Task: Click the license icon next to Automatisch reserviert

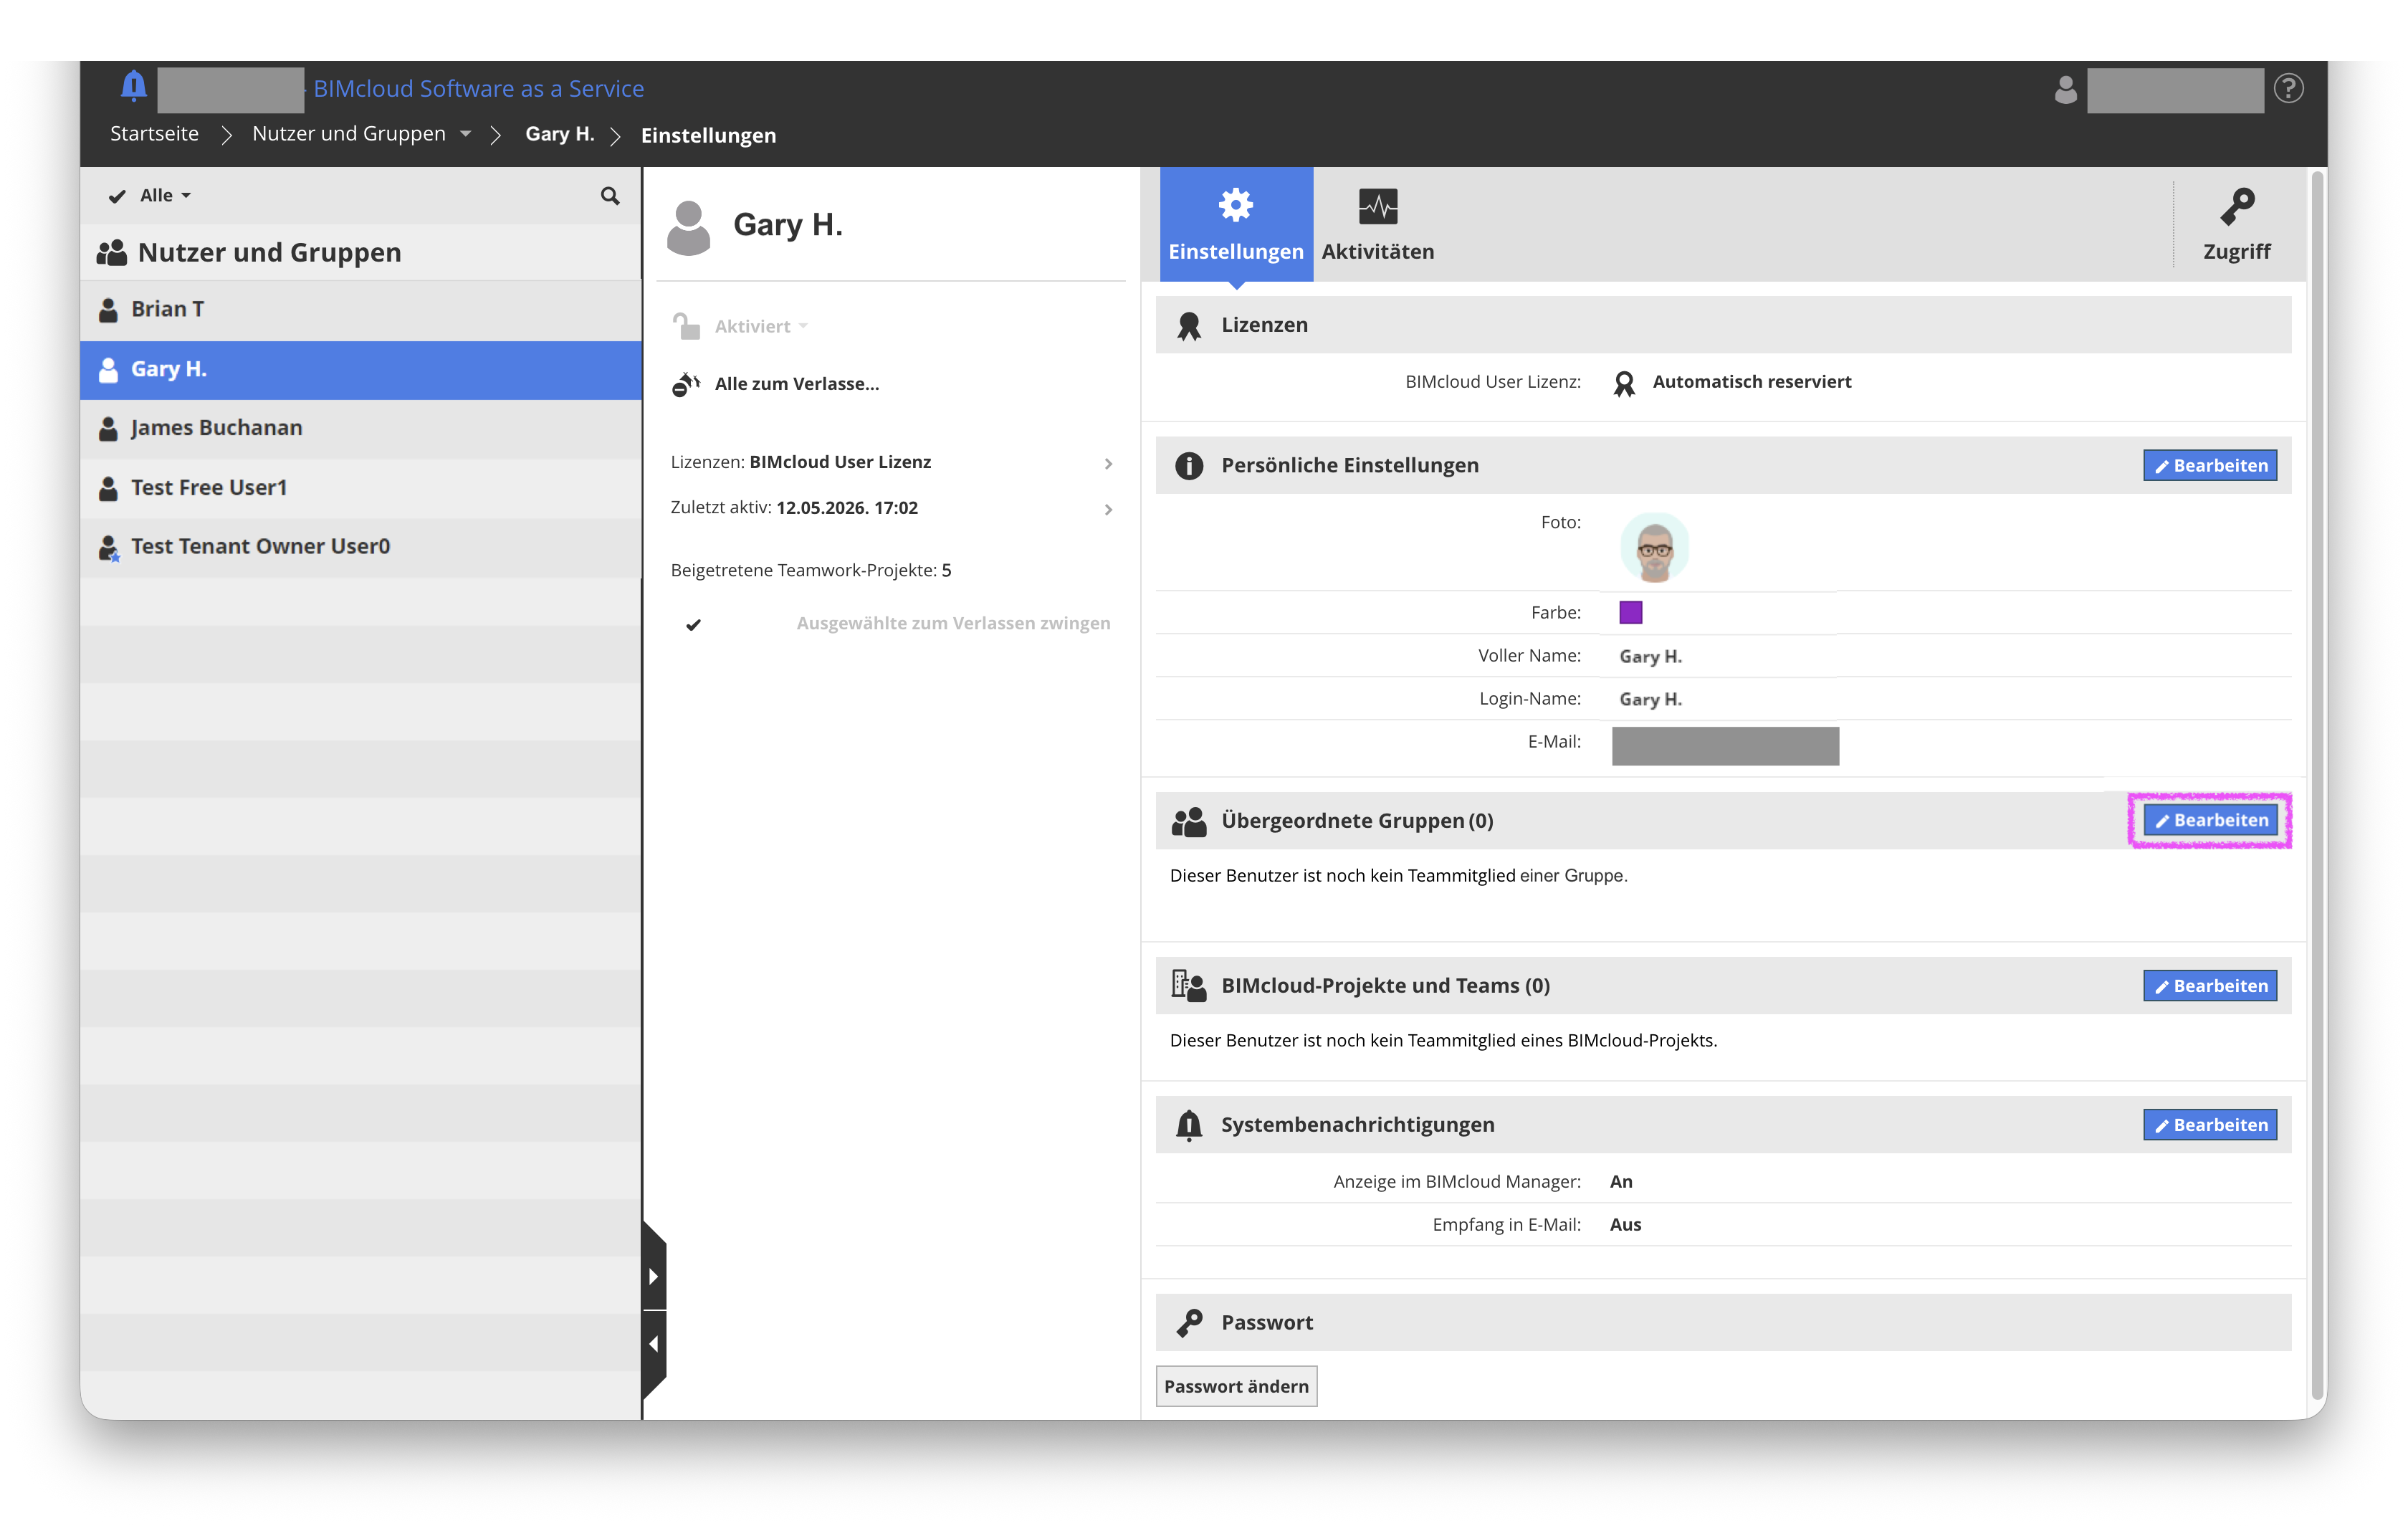Action: coord(1624,384)
